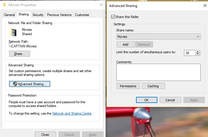The height and width of the screenshot is (137, 208).
Task: Click inside the Comments text box
Action: click(x=158, y=72)
